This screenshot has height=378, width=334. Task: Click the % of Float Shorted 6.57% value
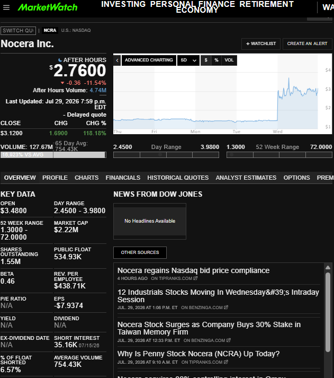tap(11, 370)
